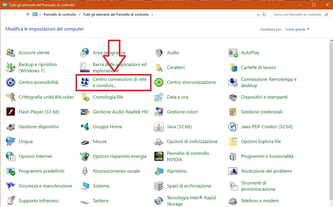Click the Crittografia unità BitLocker icon
Screen dimensions: 333x207
coord(11,97)
